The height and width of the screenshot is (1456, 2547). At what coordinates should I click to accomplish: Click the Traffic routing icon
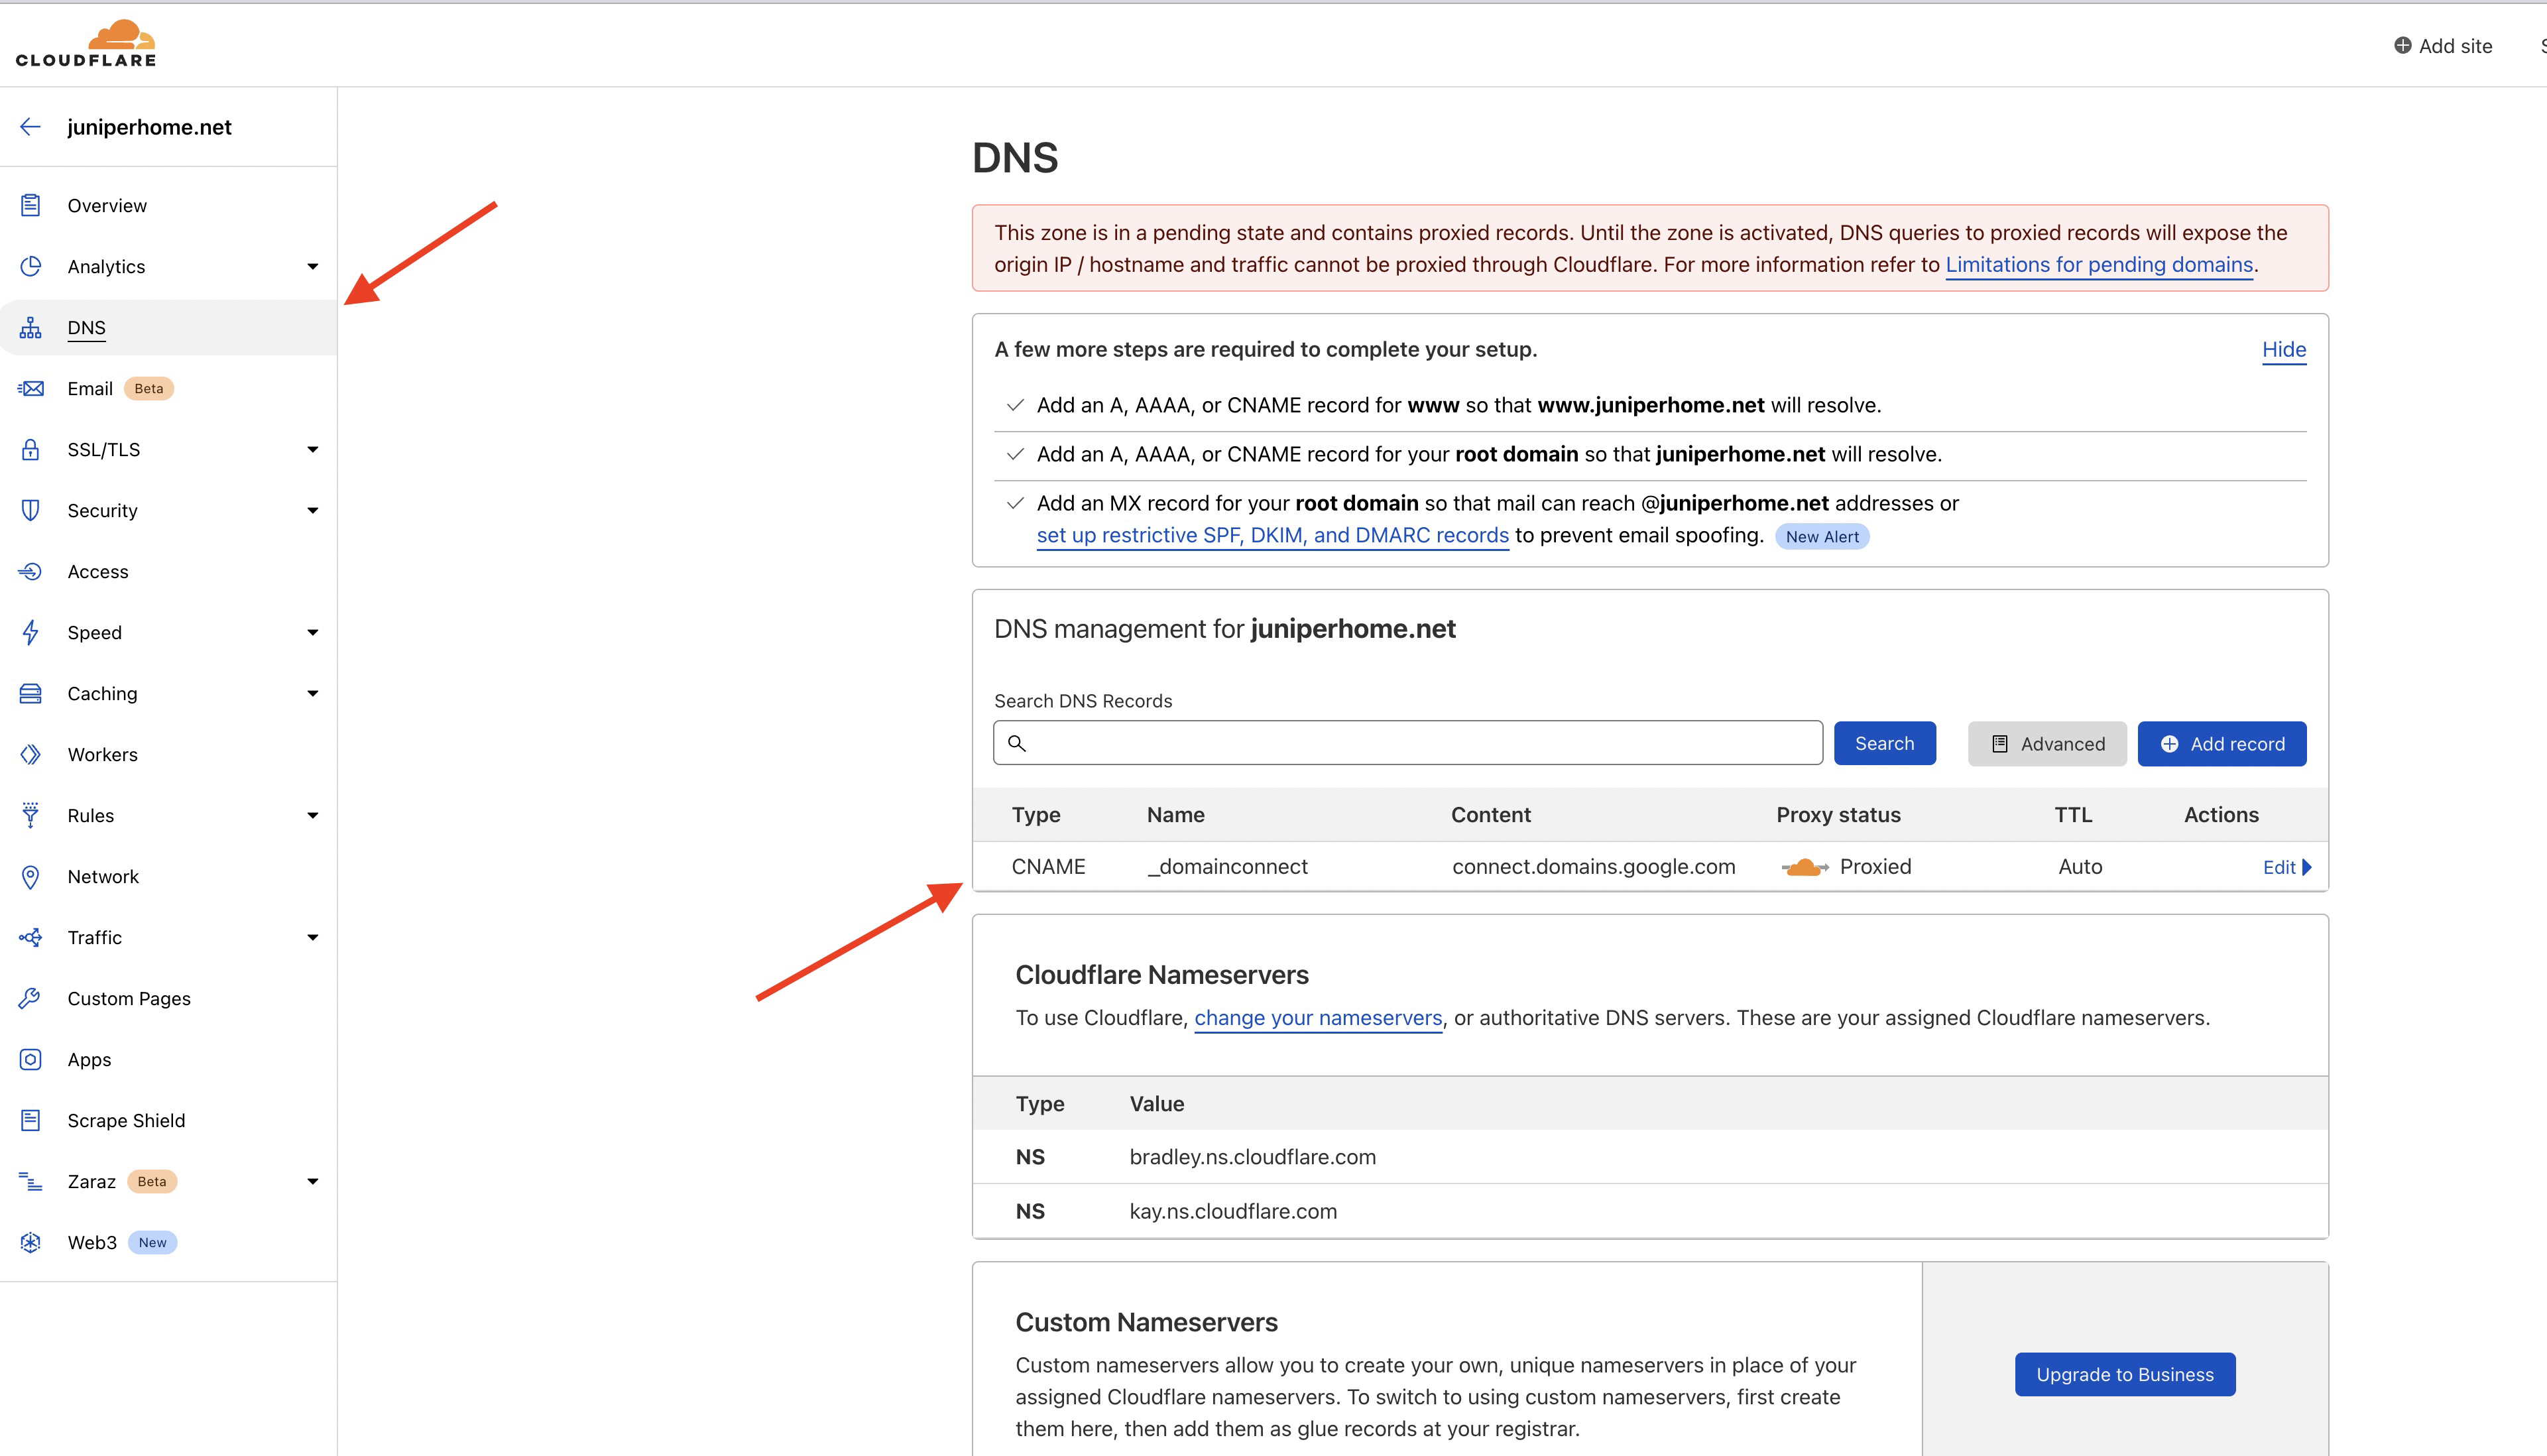[x=31, y=937]
